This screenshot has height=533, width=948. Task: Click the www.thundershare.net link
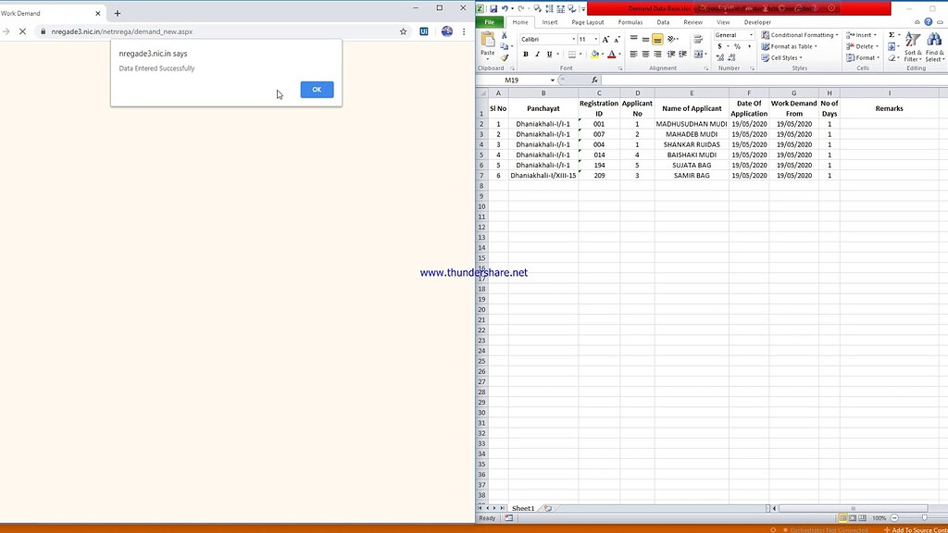pyautogui.click(x=473, y=272)
